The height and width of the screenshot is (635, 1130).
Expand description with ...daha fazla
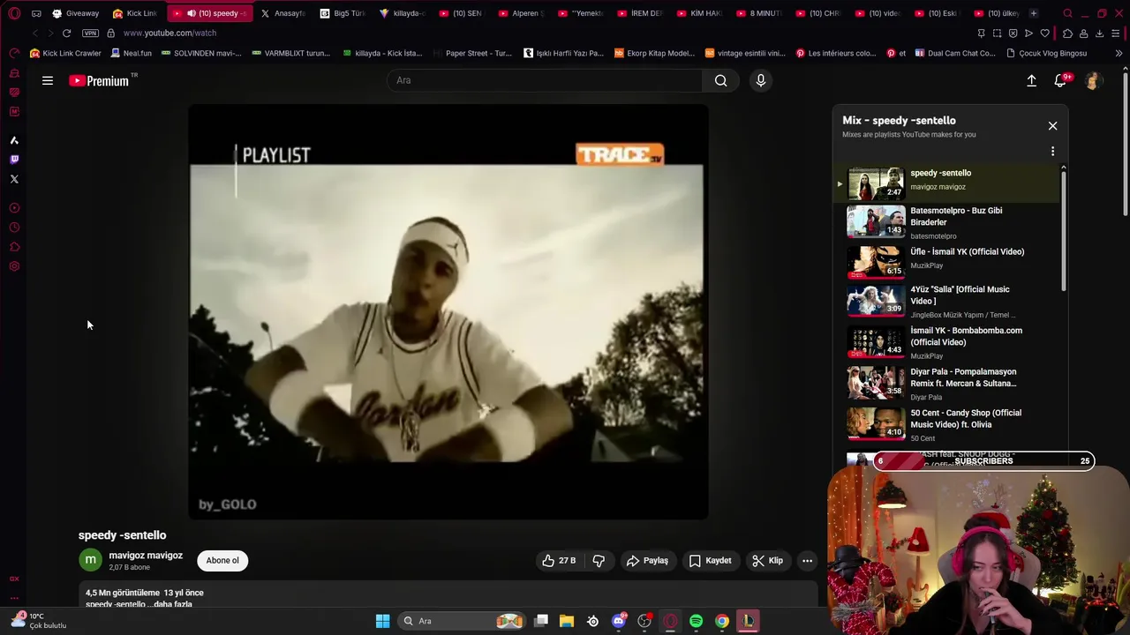click(172, 604)
